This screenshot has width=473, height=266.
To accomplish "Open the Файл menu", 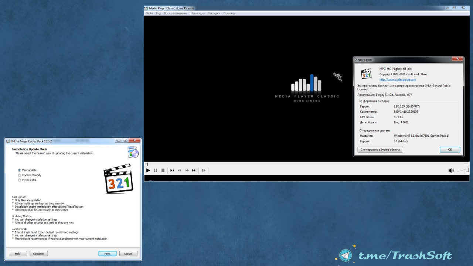I will 149,13.
